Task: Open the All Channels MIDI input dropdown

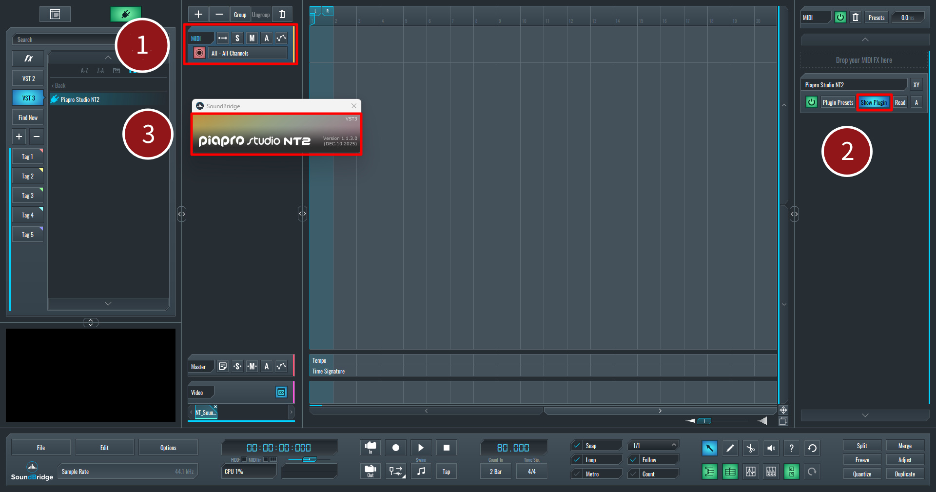Action: click(x=248, y=53)
